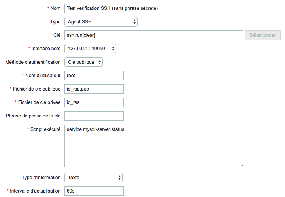The image size is (285, 197).
Task: Click the Type d'information label
Action: click(41, 178)
